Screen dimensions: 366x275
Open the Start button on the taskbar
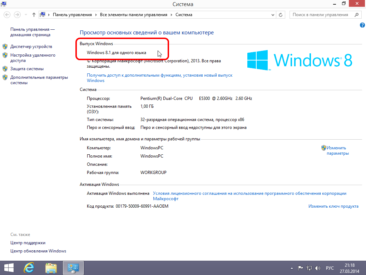pyautogui.click(x=9, y=268)
